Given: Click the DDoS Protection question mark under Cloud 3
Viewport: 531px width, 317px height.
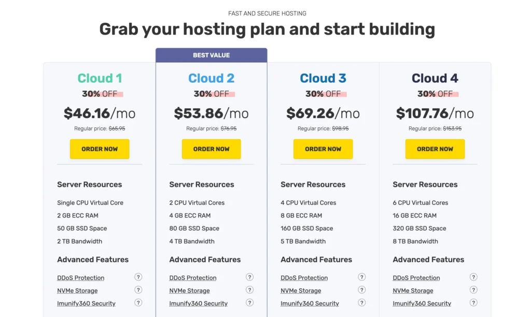Looking at the screenshot, I should click(361, 277).
